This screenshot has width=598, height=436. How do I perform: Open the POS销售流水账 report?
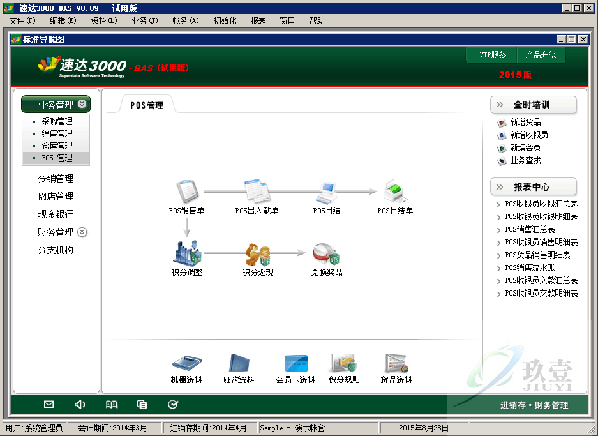[x=530, y=267]
